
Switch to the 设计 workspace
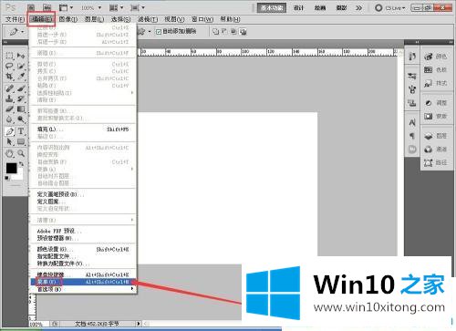tap(298, 8)
